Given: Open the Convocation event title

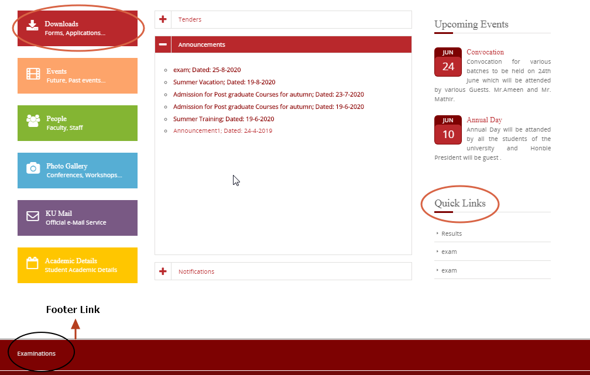Looking at the screenshot, I should pyautogui.click(x=485, y=52).
